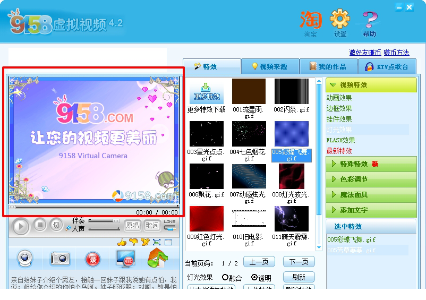Choose 动画效果 in the effects list

[x=339, y=98]
